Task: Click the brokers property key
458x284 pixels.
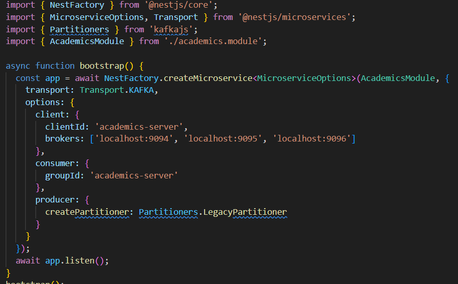Action: click(x=62, y=138)
